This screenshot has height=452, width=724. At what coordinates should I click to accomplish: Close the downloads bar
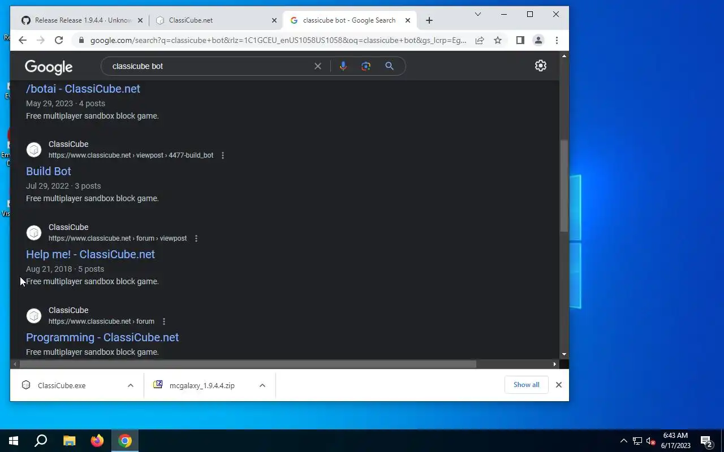[559, 385]
